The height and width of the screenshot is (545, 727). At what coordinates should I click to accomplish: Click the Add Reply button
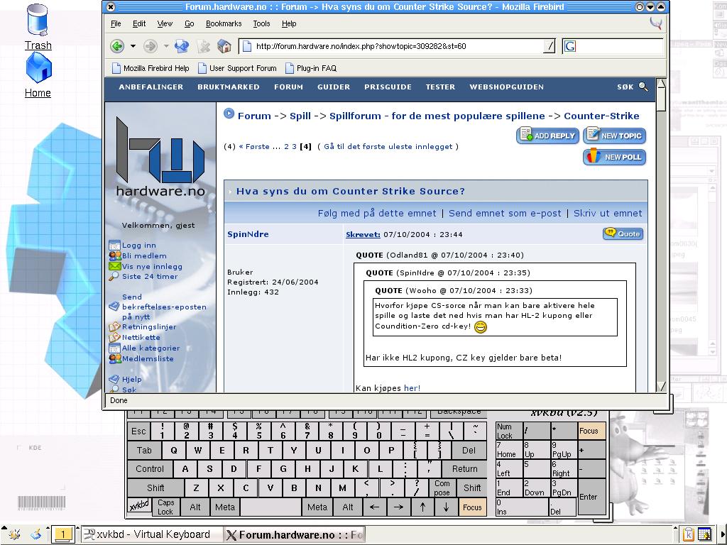tap(547, 136)
